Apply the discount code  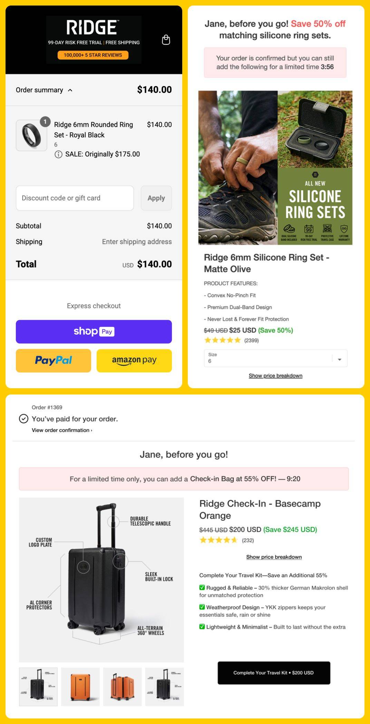pyautogui.click(x=156, y=198)
